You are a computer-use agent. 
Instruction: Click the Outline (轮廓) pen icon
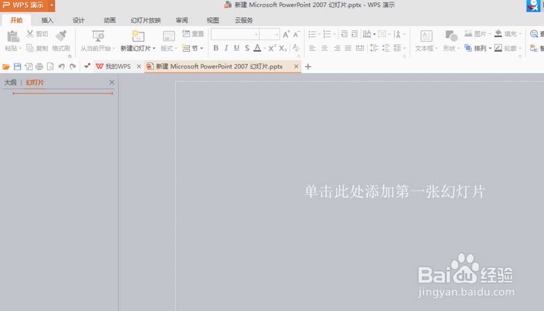click(498, 48)
